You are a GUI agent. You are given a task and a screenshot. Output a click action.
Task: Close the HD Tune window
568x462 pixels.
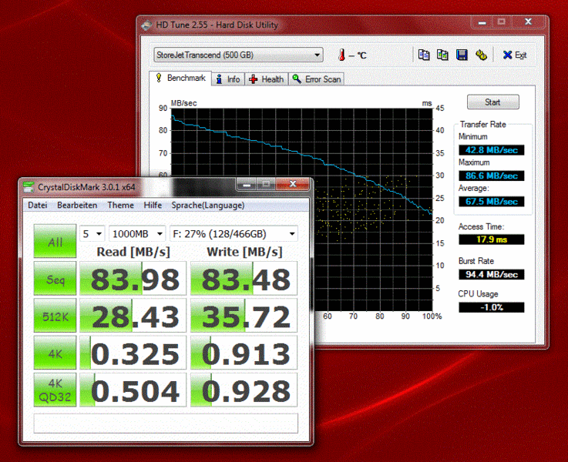click(528, 22)
